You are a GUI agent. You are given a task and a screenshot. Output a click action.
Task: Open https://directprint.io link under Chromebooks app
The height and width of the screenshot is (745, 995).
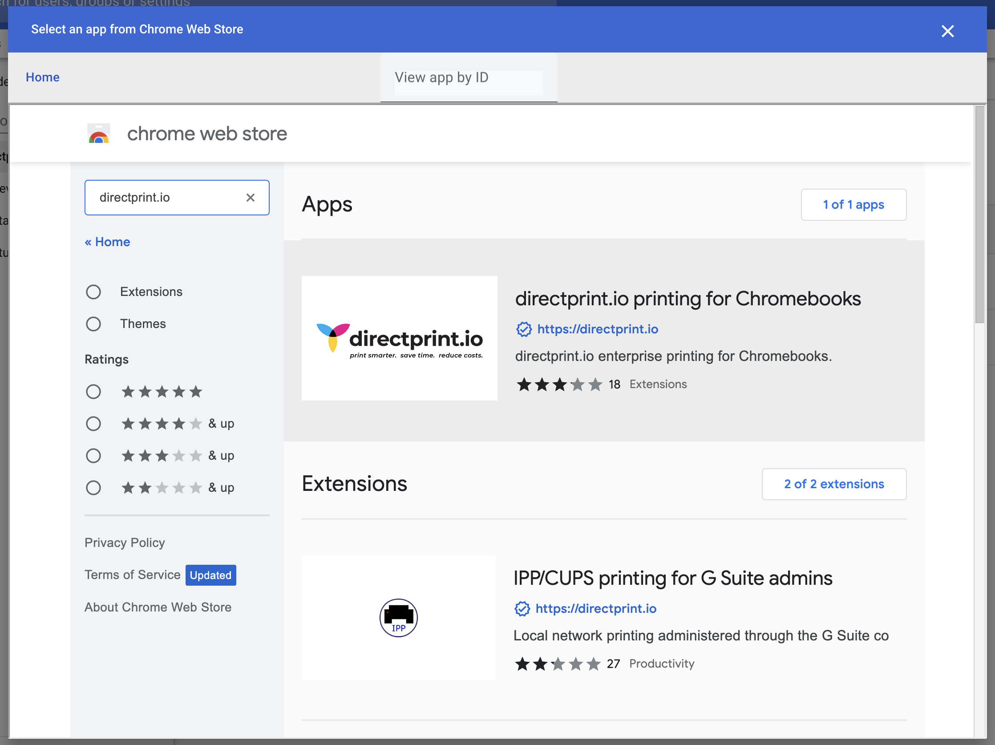tap(597, 329)
